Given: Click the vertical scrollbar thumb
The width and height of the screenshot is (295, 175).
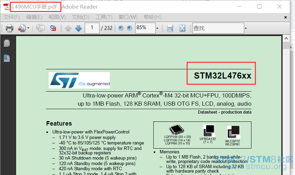Looking at the screenshot, I should (x=286, y=46).
